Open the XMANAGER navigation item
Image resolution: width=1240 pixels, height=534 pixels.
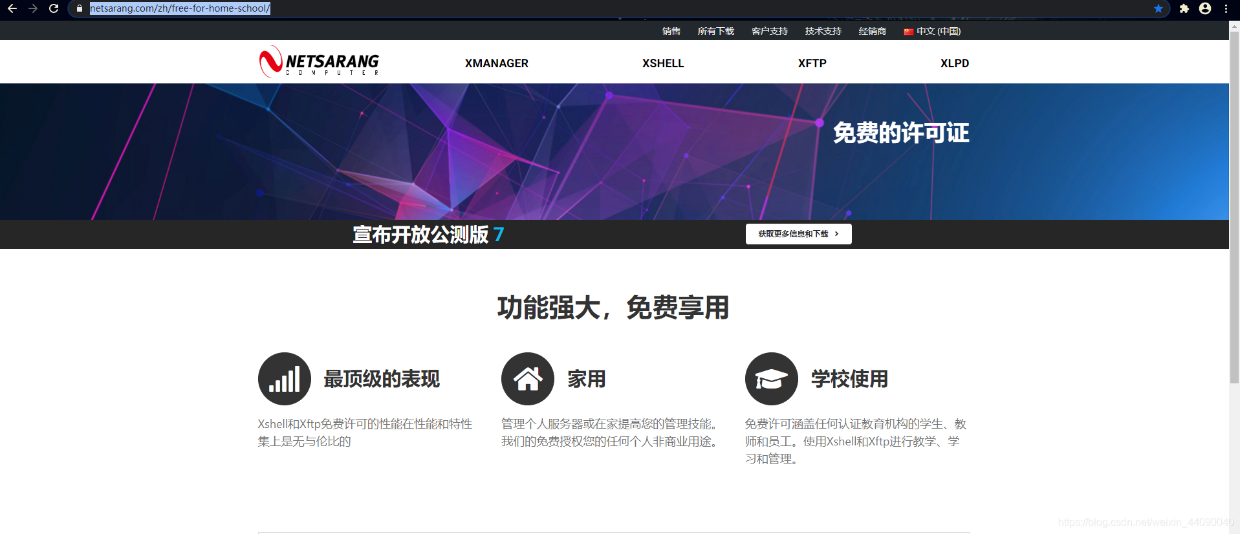point(497,63)
